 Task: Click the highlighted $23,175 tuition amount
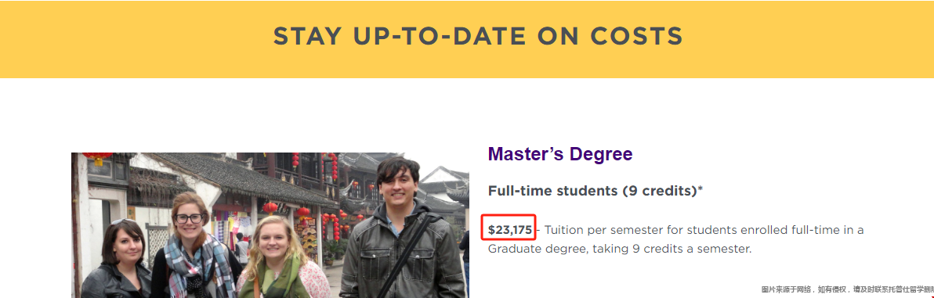coord(510,230)
